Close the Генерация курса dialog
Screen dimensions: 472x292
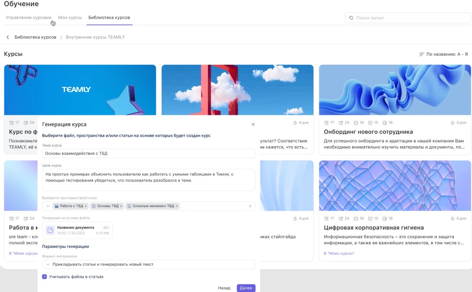coord(253,124)
